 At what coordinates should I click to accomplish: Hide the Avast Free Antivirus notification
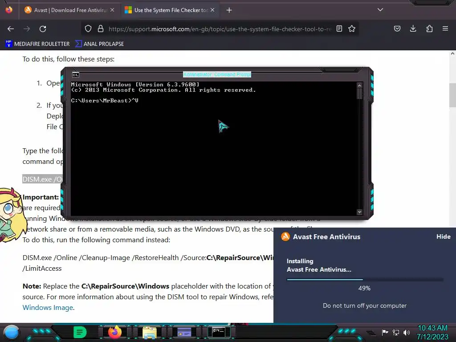[443, 237]
